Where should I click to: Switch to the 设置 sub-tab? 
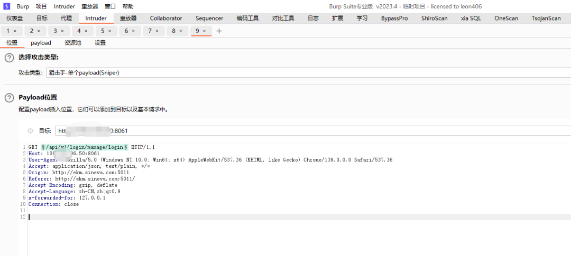click(x=100, y=43)
